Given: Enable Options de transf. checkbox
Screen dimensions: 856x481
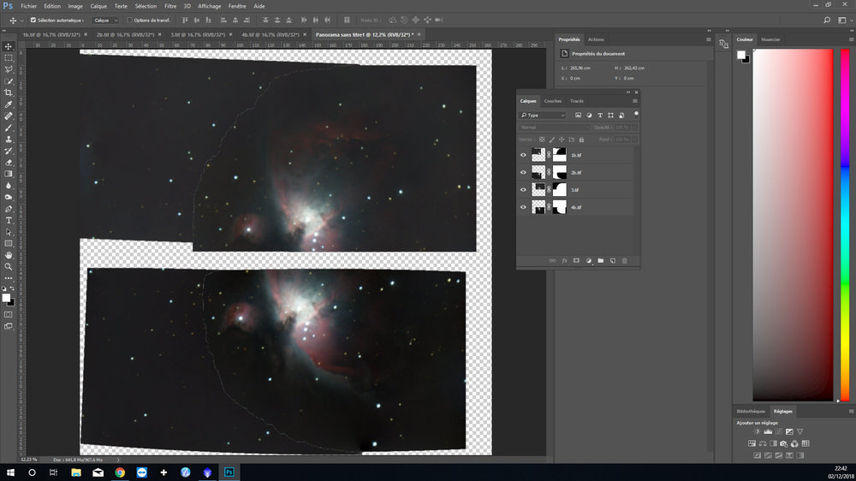Looking at the screenshot, I should (x=129, y=21).
